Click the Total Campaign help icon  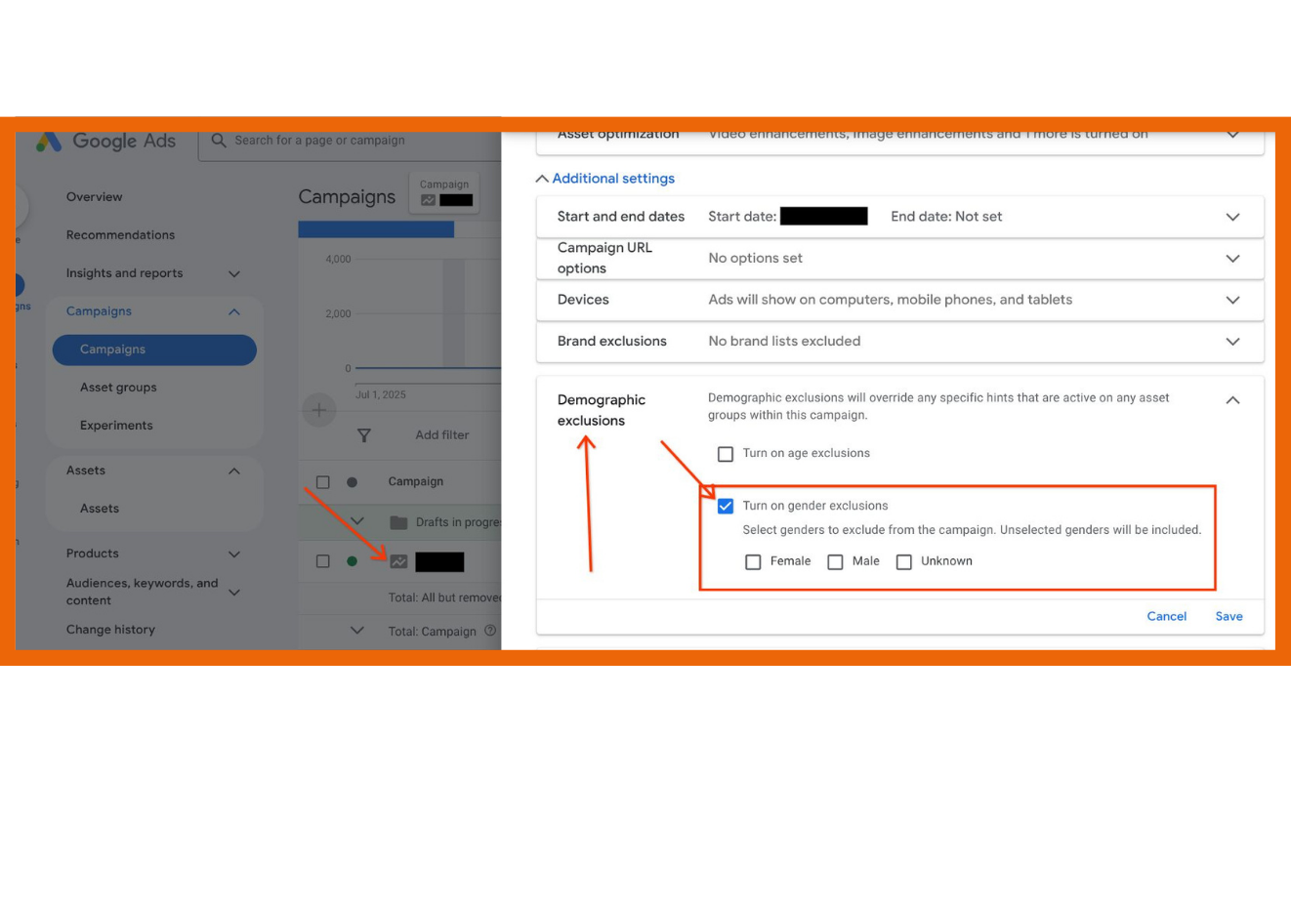(490, 631)
